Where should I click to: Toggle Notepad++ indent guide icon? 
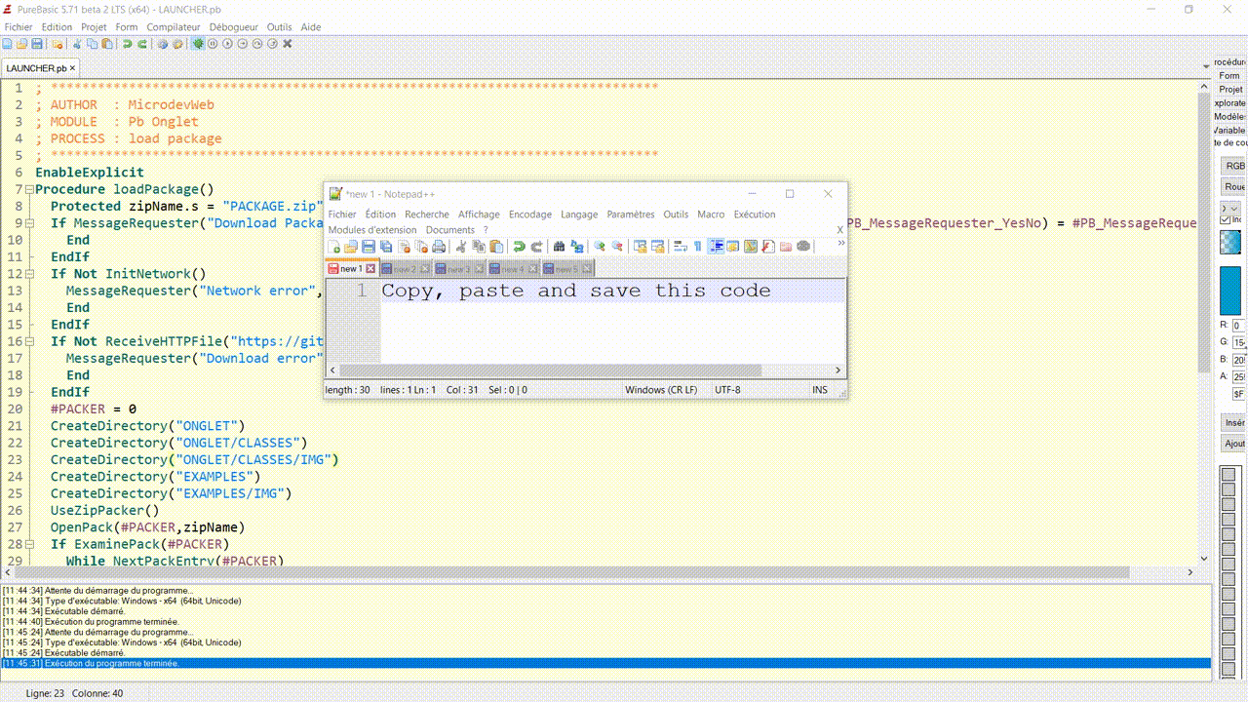pos(717,247)
